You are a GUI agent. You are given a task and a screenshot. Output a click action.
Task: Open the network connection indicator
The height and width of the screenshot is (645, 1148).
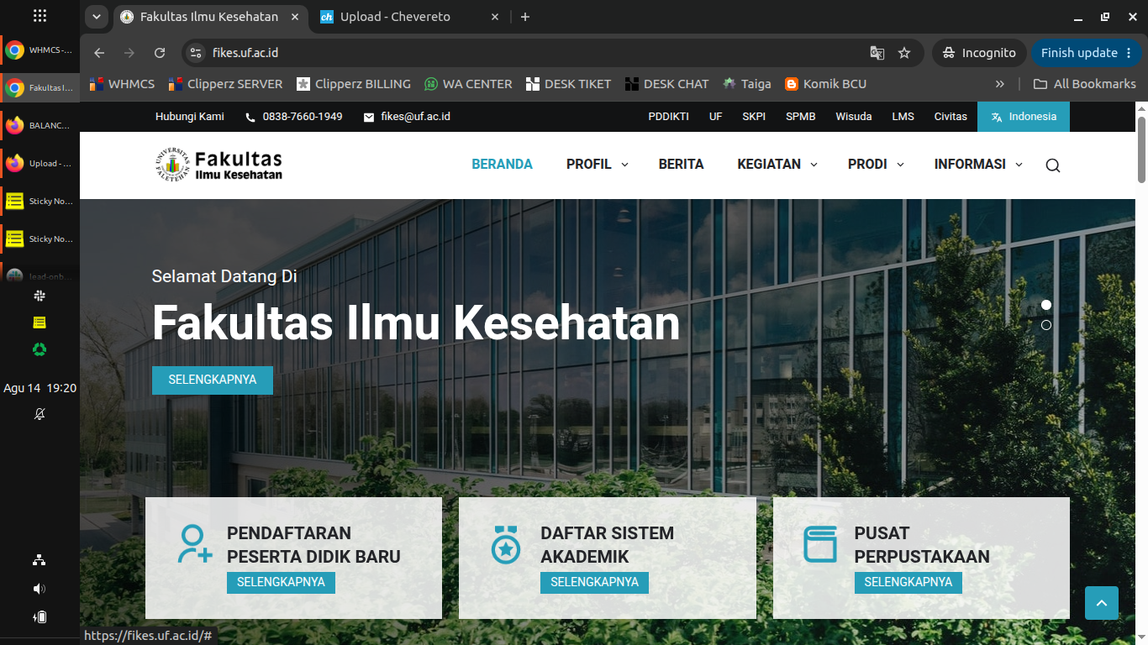pos(39,560)
